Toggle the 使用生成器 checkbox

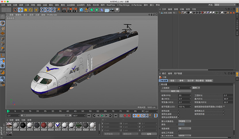coord(179,114)
